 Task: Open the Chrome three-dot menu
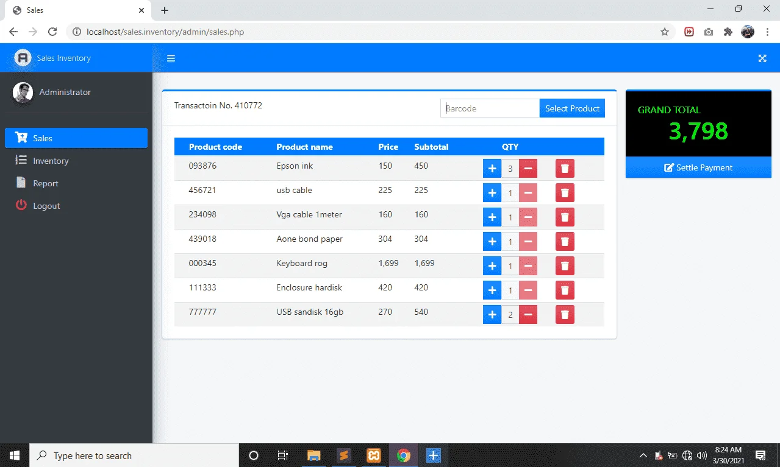pos(767,32)
